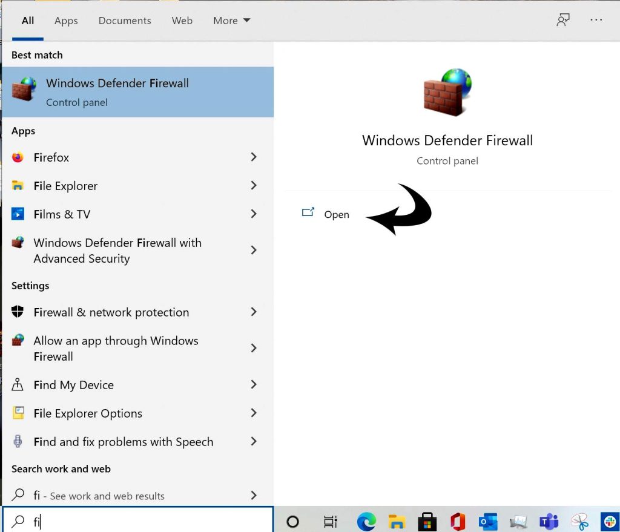Open File Explorer from the taskbar

pyautogui.click(x=397, y=522)
